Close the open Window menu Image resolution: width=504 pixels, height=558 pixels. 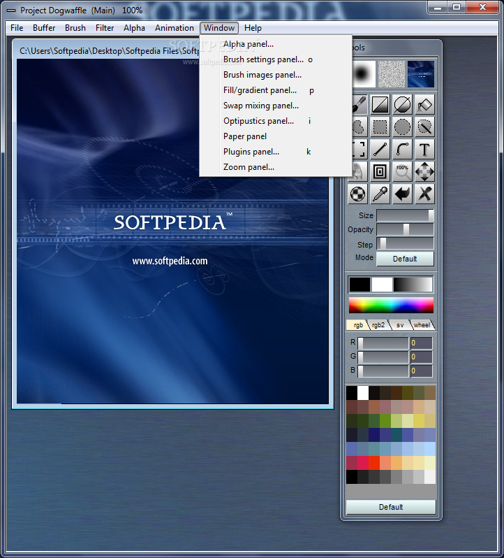click(219, 28)
